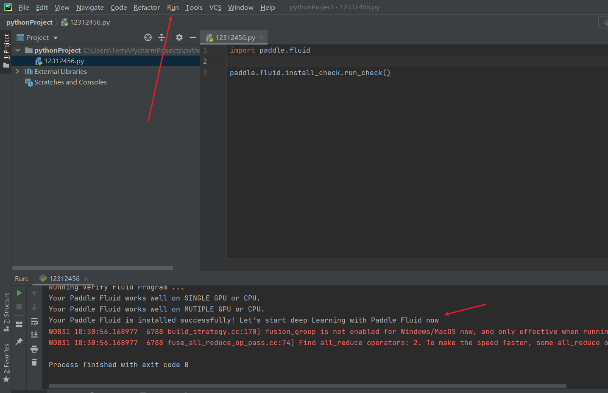Image resolution: width=608 pixels, height=393 pixels.
Task: Print the console output
Action: 34,349
